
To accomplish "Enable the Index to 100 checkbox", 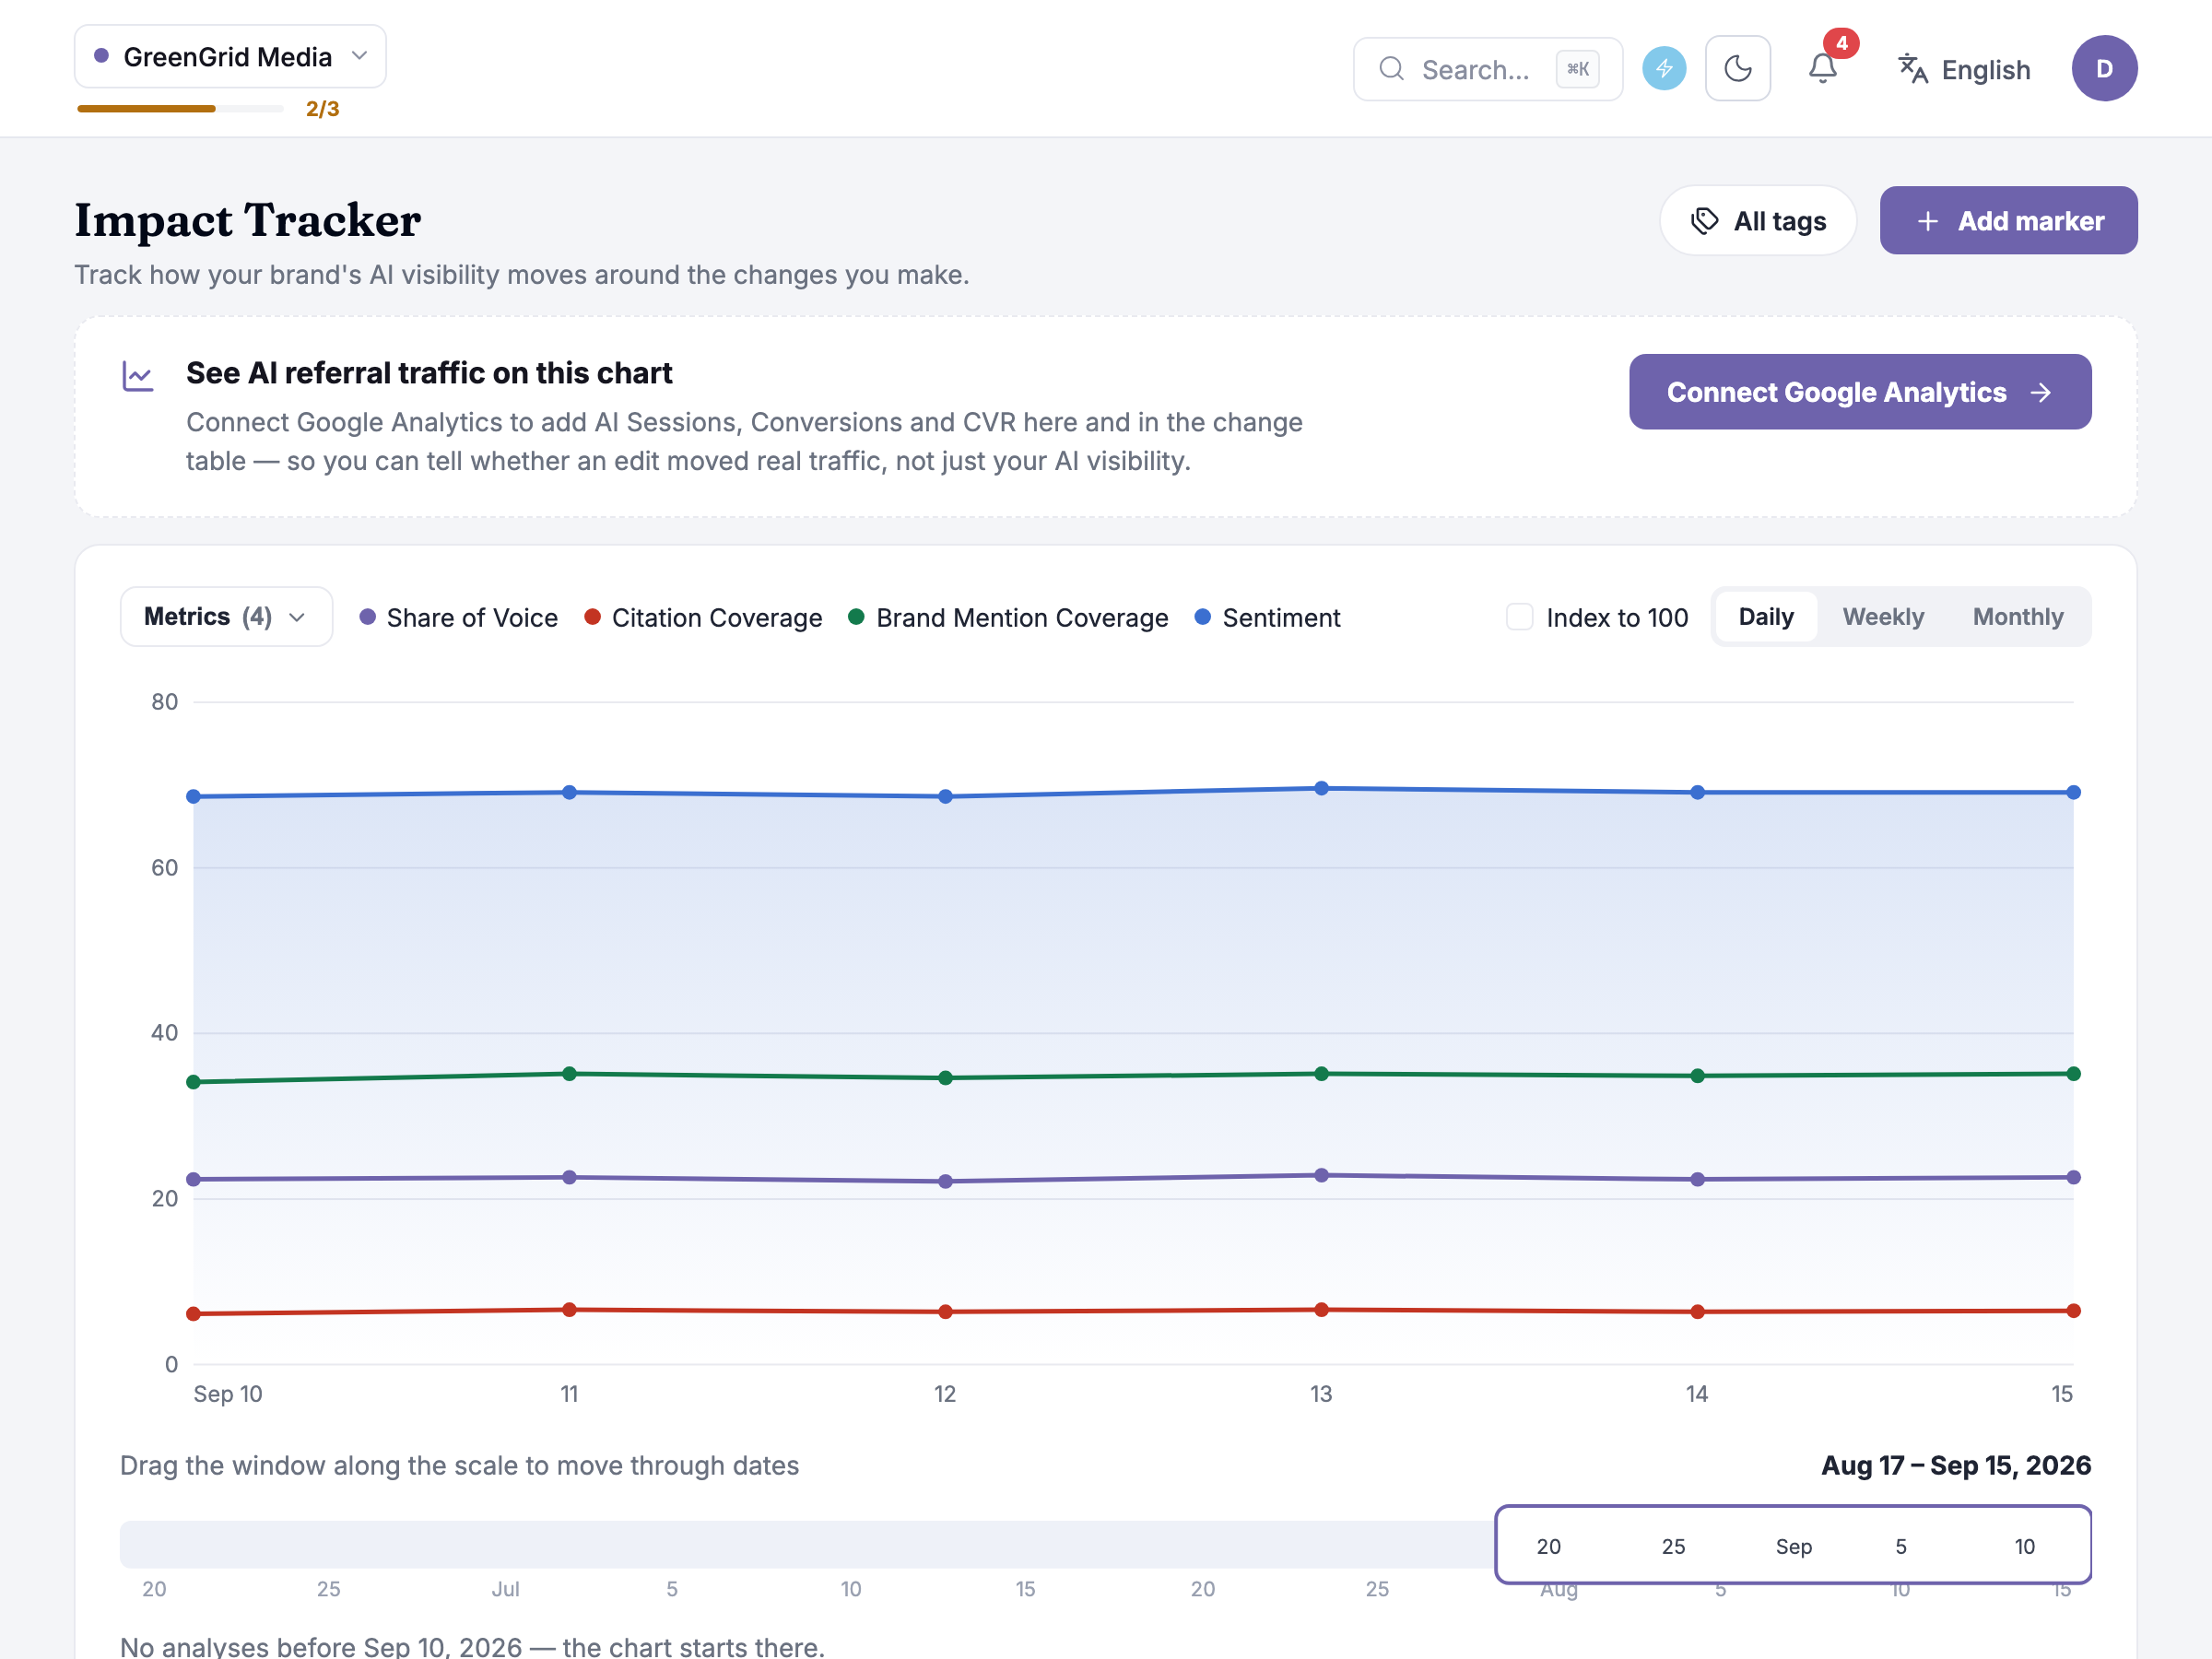I will [x=1519, y=617].
